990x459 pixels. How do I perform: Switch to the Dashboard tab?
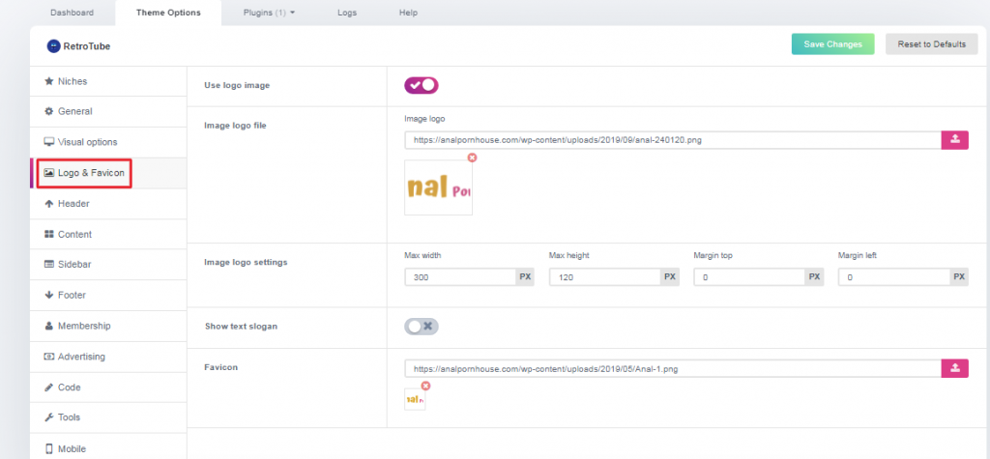pyautogui.click(x=72, y=13)
